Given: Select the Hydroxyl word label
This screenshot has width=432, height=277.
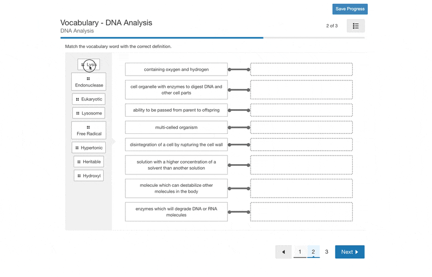Looking at the screenshot, I should (x=92, y=176).
